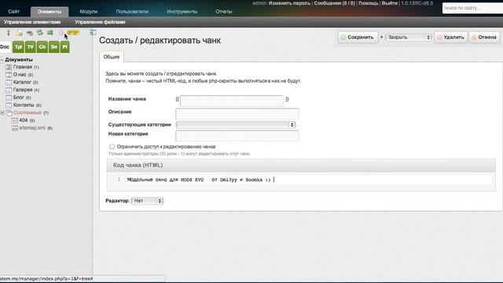This screenshot has height=283, width=503.
Task: Select the Общие tab
Action: 112,57
